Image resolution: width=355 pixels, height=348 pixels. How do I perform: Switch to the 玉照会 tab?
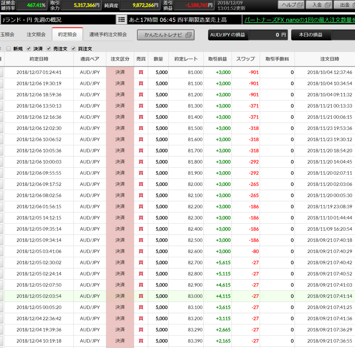pos(7,34)
